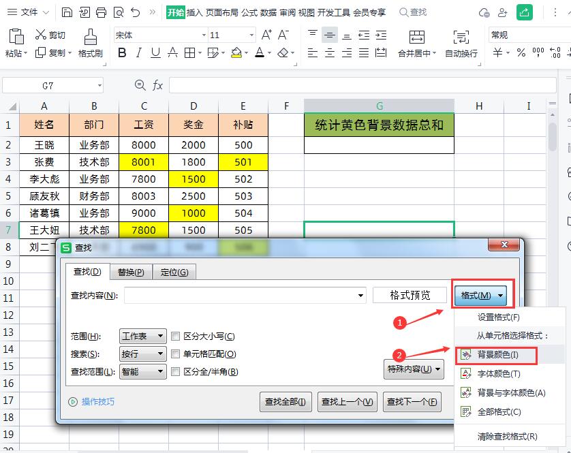The image size is (571, 453).
Task: Click the green share button icon
Action: [x=525, y=12]
